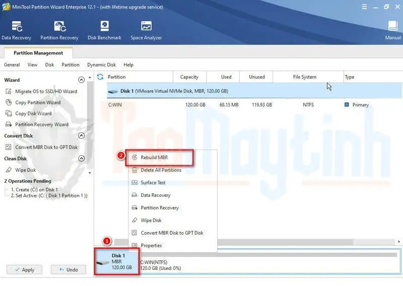Sort by the Capacity column header
The width and height of the screenshot is (403, 286).
click(x=189, y=77)
